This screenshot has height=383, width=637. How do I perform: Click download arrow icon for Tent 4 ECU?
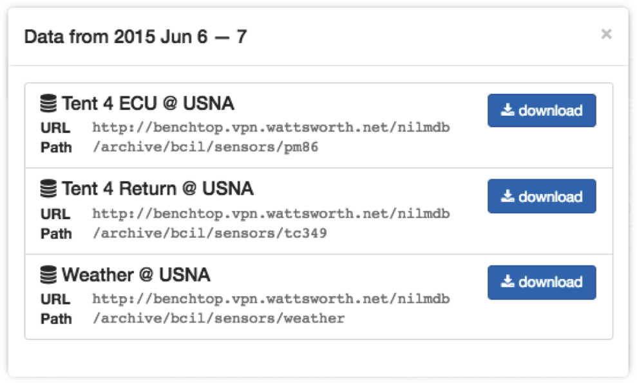point(508,110)
